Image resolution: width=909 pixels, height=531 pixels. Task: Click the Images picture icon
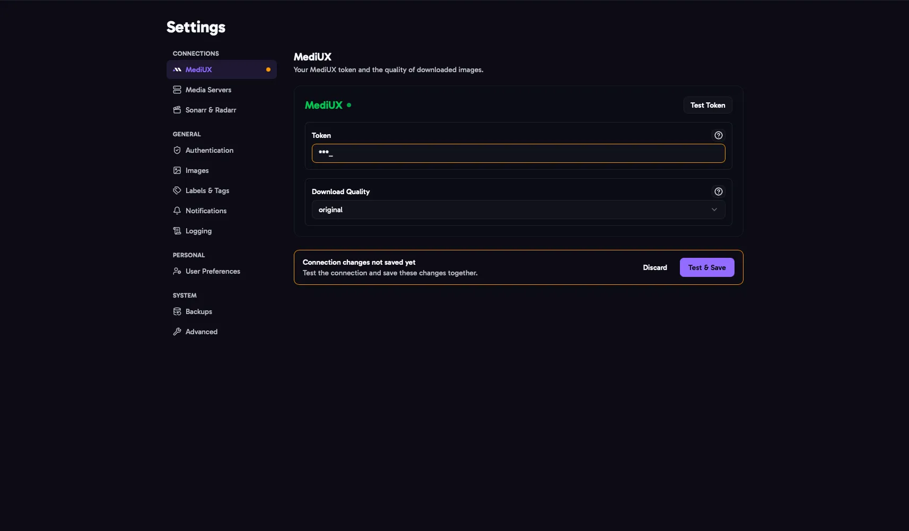[x=177, y=170]
